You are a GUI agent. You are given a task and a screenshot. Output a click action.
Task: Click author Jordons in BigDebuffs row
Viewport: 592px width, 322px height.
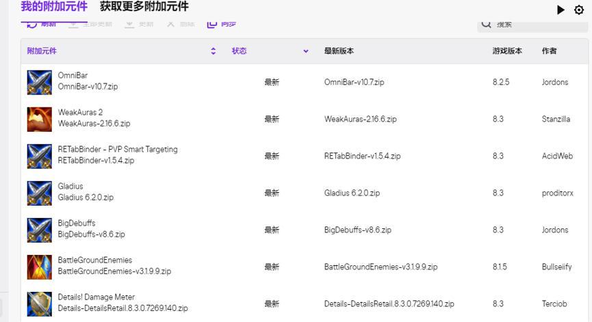(554, 230)
